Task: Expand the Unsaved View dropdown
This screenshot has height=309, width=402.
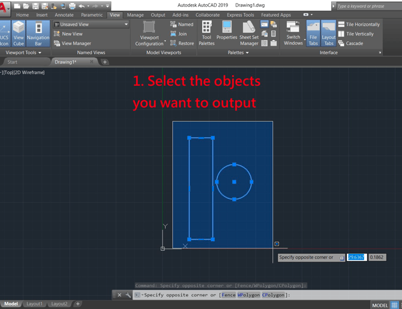Action: pyautogui.click(x=126, y=25)
